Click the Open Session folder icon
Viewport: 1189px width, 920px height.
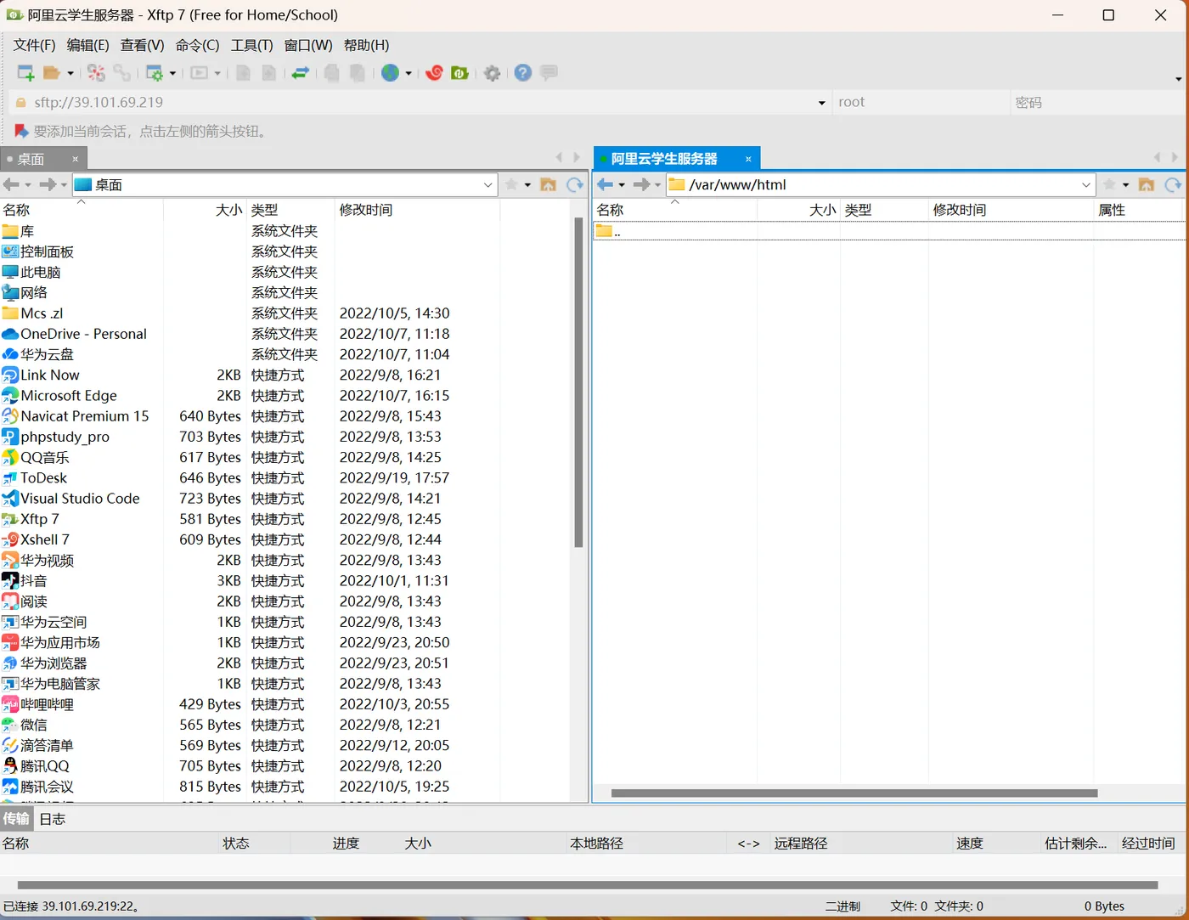point(52,73)
